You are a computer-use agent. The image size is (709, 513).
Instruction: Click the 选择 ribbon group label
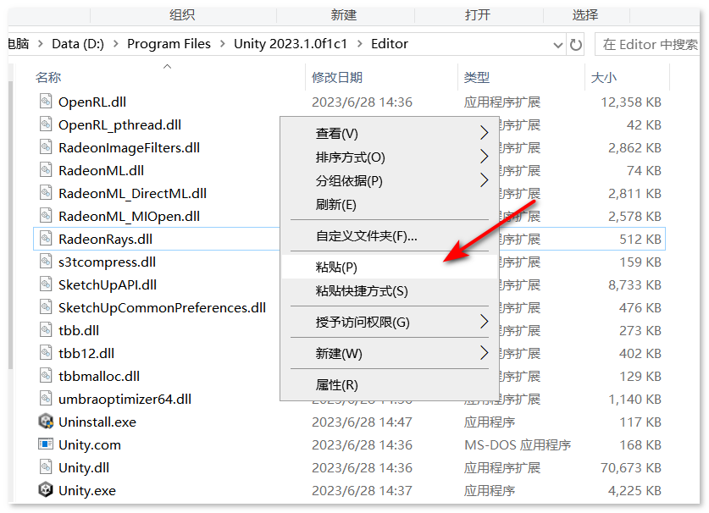(585, 15)
